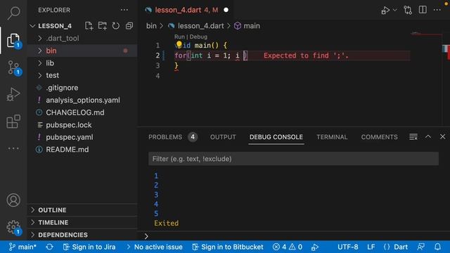The width and height of the screenshot is (450, 253).
Task: Switch to the OUTPUT tab
Action: pyautogui.click(x=223, y=137)
